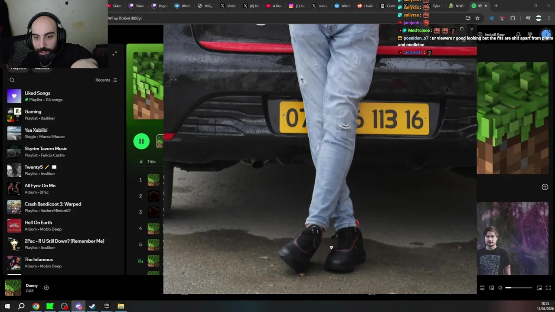Image resolution: width=555 pixels, height=312 pixels.
Task: Open the Liked Songs playlist
Action: (x=63, y=96)
